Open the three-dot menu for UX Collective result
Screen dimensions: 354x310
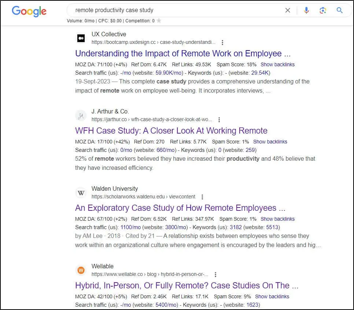pyautogui.click(x=222, y=42)
